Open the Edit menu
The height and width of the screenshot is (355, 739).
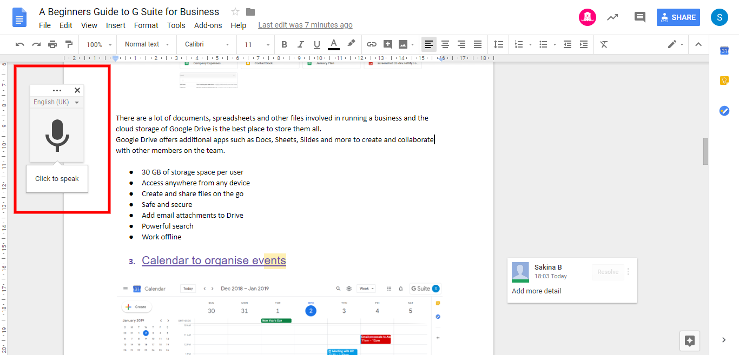click(x=66, y=25)
